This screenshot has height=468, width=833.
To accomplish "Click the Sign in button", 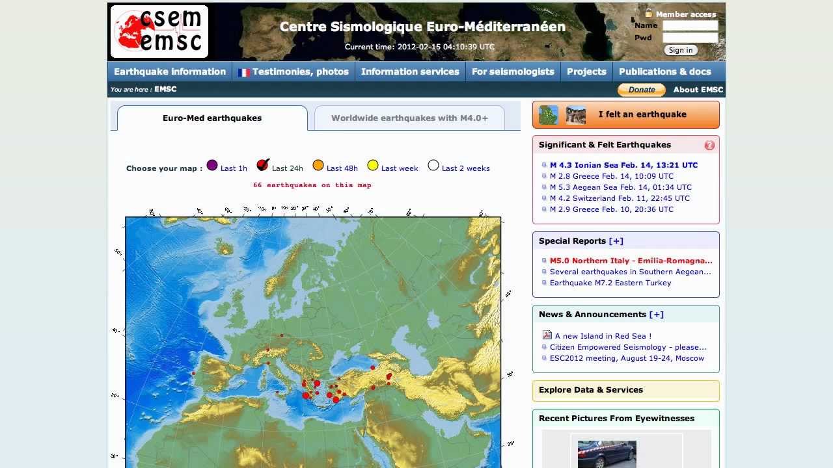I will coord(681,50).
